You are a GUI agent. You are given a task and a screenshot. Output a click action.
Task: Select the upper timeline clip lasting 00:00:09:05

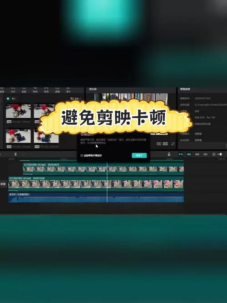pos(104,169)
